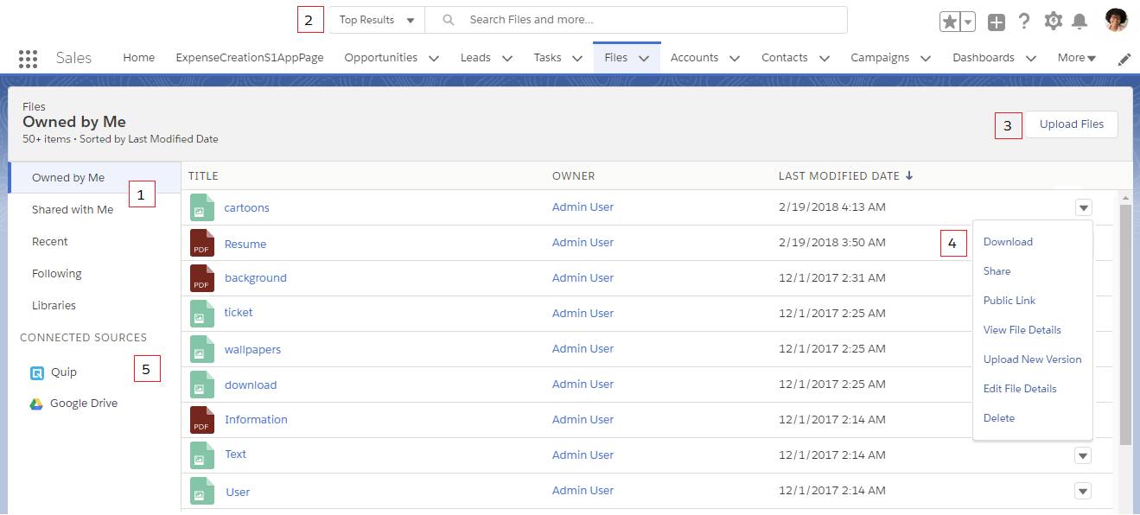The width and height of the screenshot is (1140, 515).
Task: Open the ExpenseCreationS1AppPage tab
Action: pos(250,58)
